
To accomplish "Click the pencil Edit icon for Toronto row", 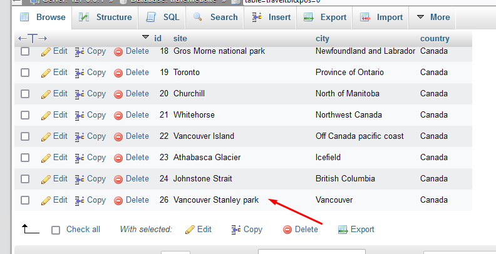I will pyautogui.click(x=46, y=73).
